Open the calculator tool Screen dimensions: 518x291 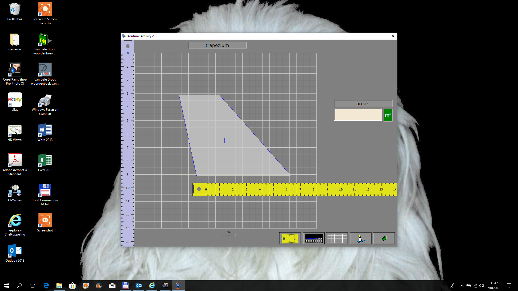point(313,238)
